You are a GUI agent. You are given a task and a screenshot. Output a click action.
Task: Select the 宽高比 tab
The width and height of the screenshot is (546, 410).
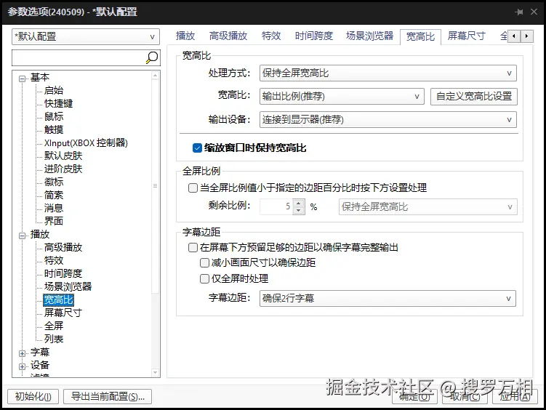click(421, 36)
